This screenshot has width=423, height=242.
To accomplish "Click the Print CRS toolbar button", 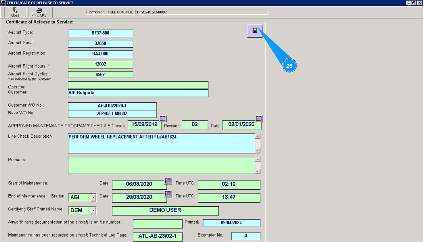I will pyautogui.click(x=39, y=12).
